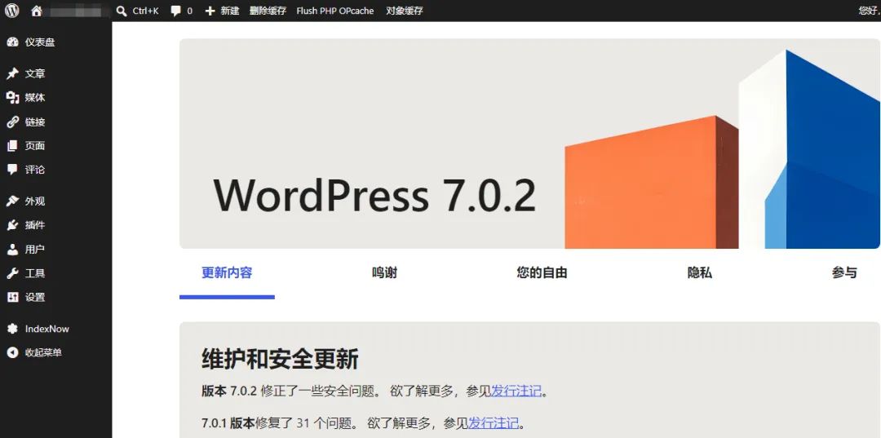Click the orange and blue banner artwork
Screen dimensions: 881x438
coord(722,149)
